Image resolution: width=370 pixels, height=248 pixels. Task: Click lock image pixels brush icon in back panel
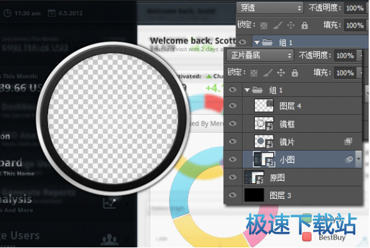click(278, 25)
